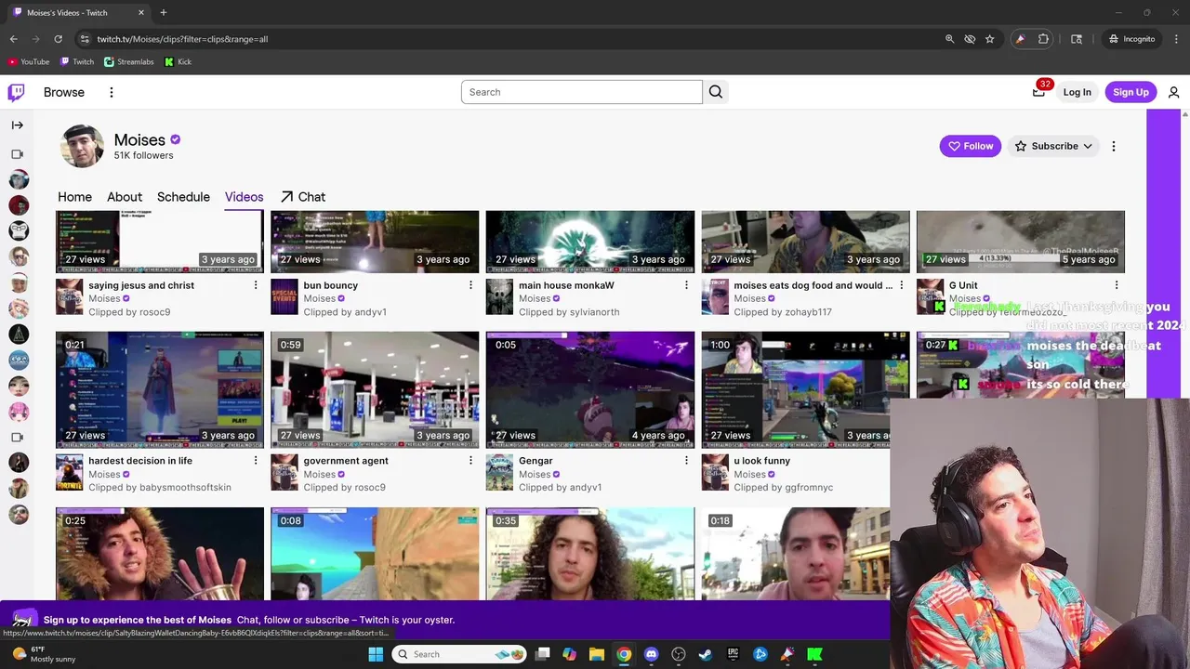Switch to the Schedule tab
Viewport: 1190px width, 669px height.
click(183, 197)
